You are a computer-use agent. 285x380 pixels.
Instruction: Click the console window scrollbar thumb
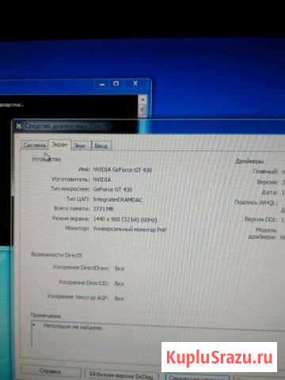(142, 109)
